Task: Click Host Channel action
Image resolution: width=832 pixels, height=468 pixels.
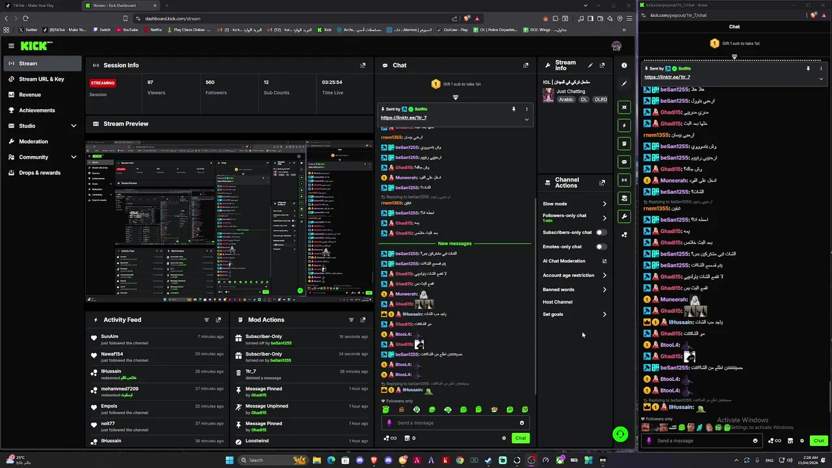Action: pyautogui.click(x=558, y=302)
